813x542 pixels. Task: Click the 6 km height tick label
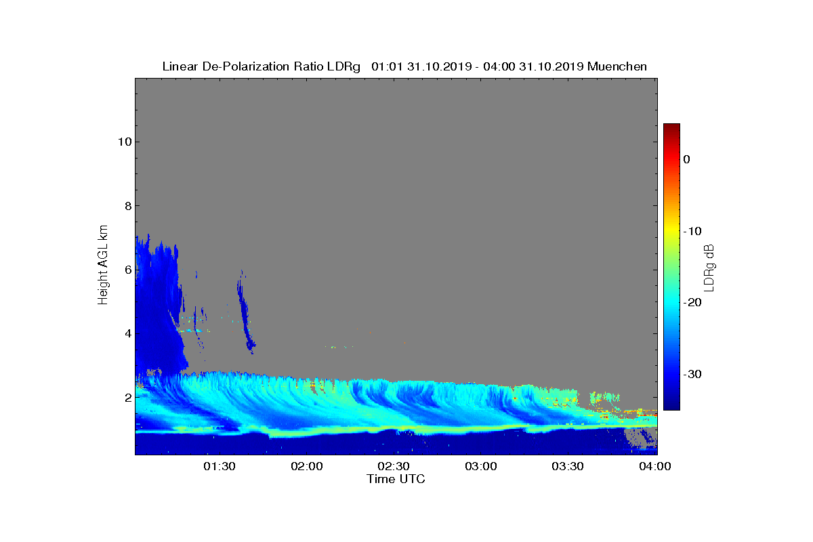[x=127, y=270]
